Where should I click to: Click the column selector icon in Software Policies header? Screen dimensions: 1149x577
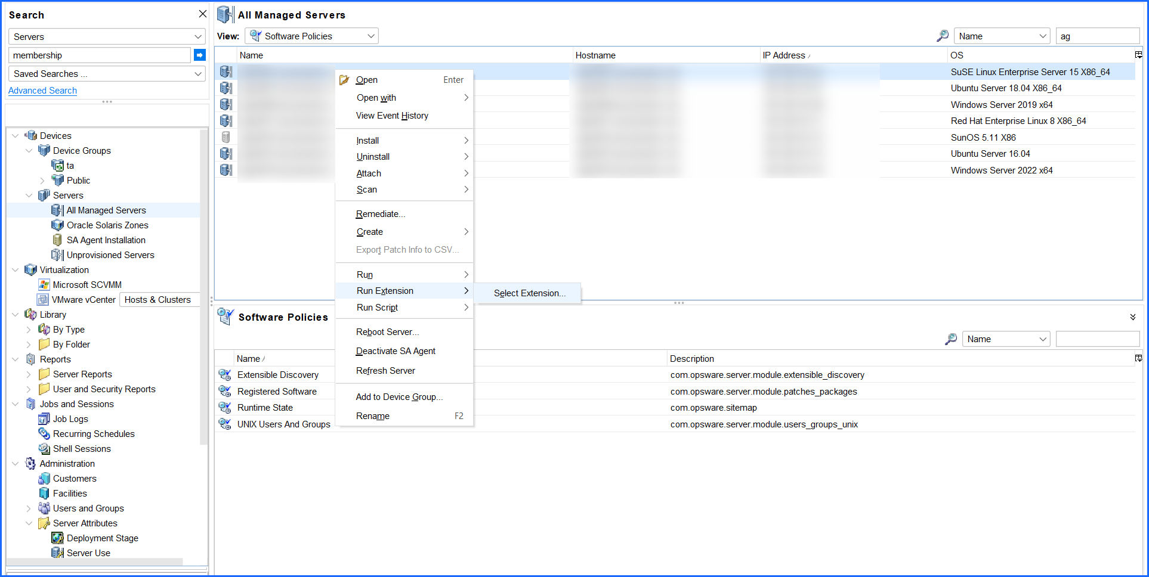point(1138,358)
